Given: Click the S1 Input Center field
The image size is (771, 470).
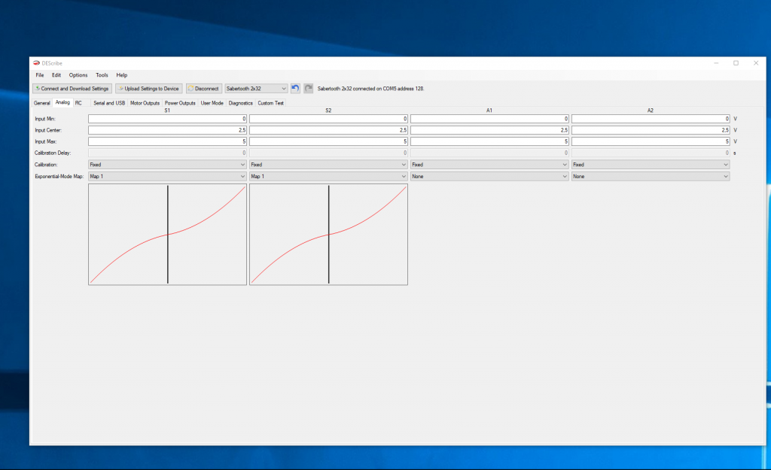Looking at the screenshot, I should tap(167, 130).
